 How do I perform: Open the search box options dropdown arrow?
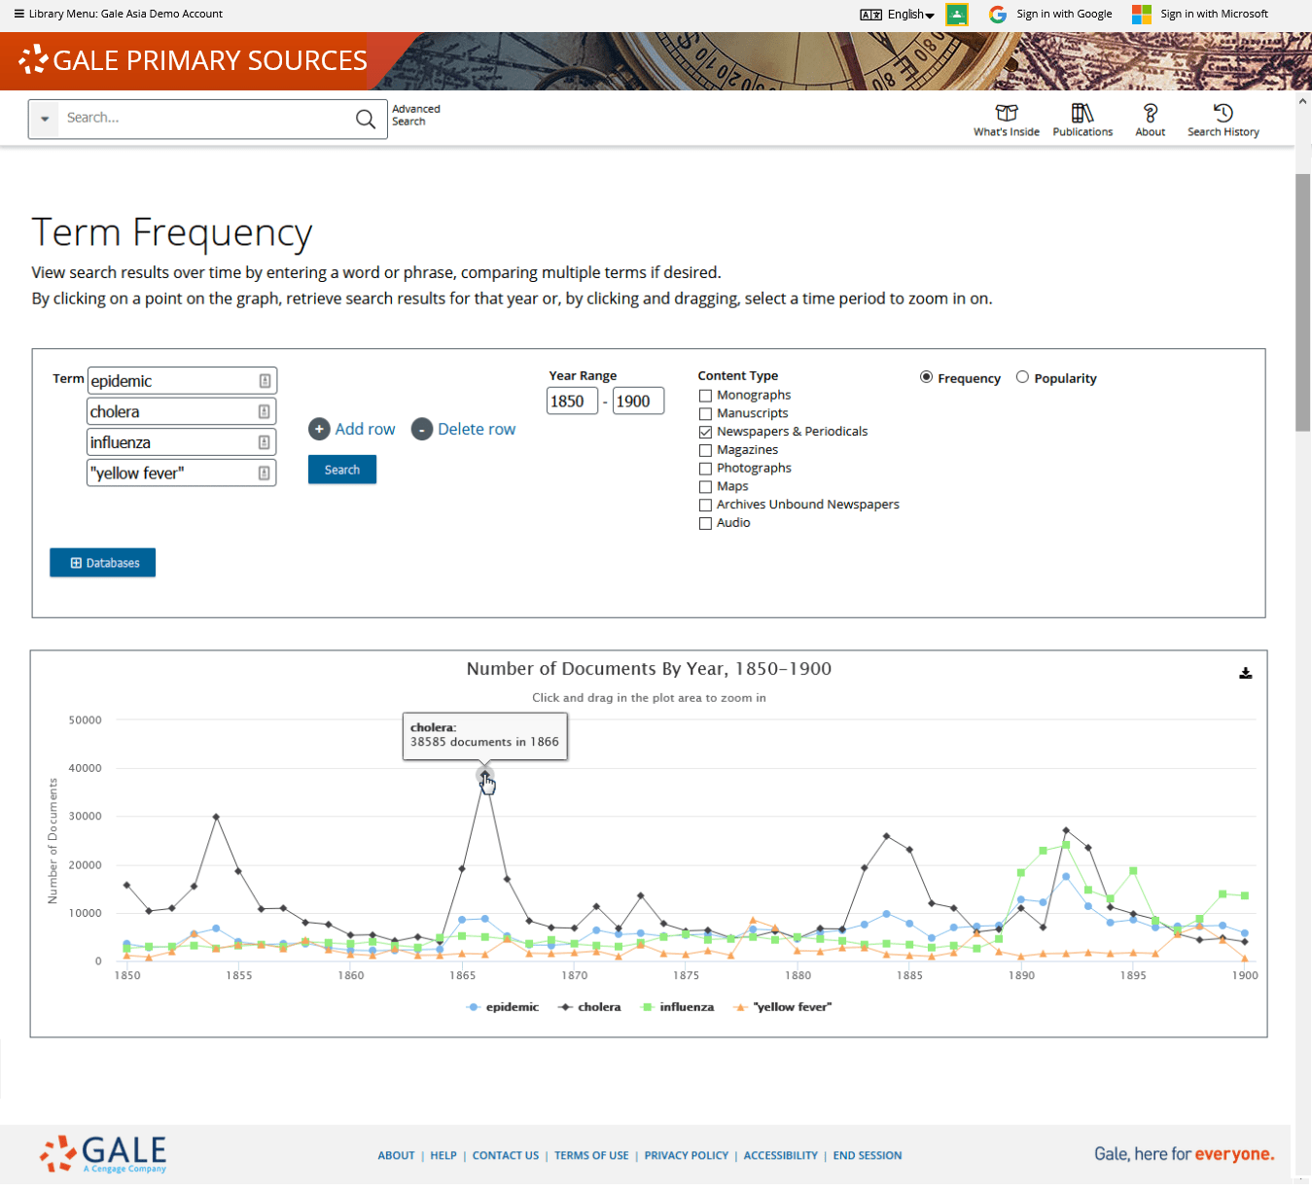coord(45,119)
